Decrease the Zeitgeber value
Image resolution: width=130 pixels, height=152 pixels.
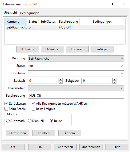click(114, 82)
